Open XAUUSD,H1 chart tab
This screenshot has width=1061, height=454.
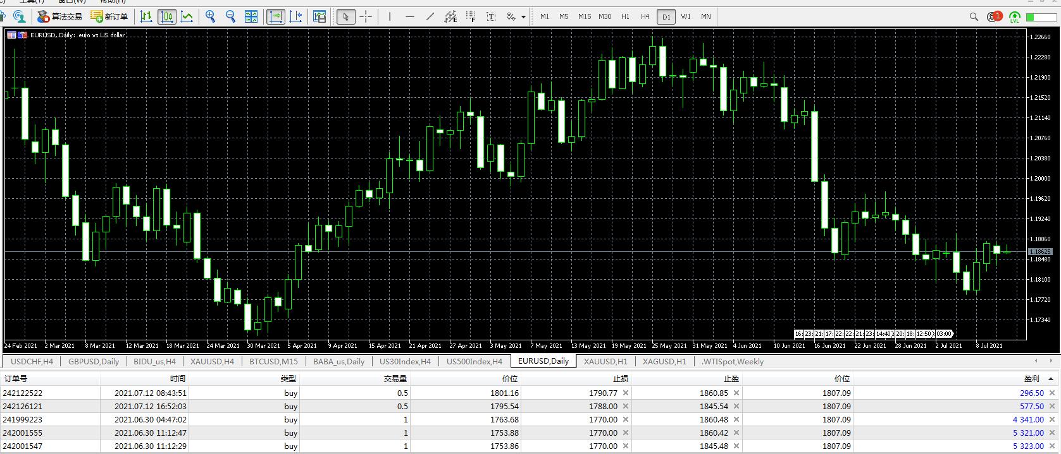605,362
